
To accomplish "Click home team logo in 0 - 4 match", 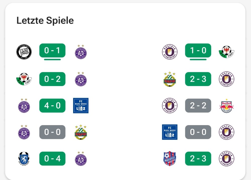I will tap(24, 158).
